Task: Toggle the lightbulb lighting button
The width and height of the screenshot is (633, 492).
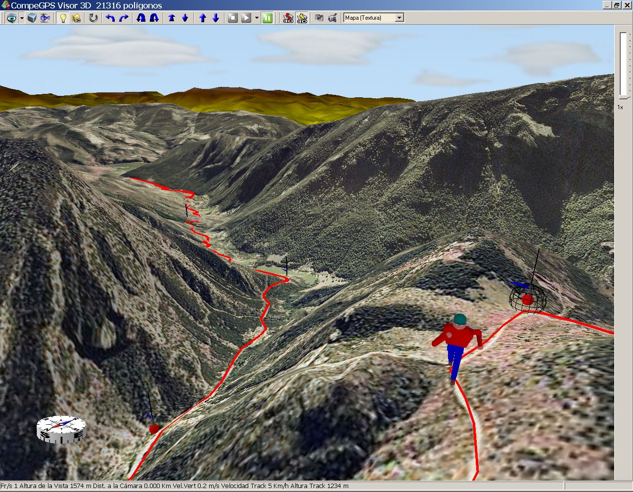Action: pyautogui.click(x=63, y=18)
